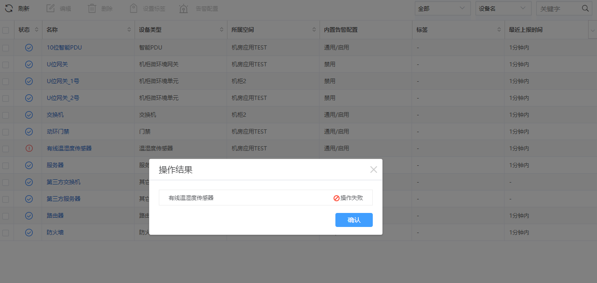
Task: Check the 动环门禁 row checkbox
Action: [6, 132]
